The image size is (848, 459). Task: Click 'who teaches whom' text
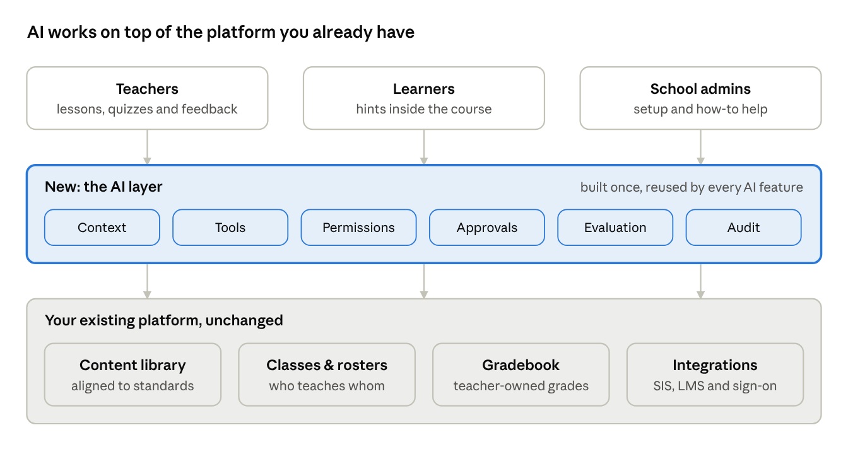click(x=327, y=386)
